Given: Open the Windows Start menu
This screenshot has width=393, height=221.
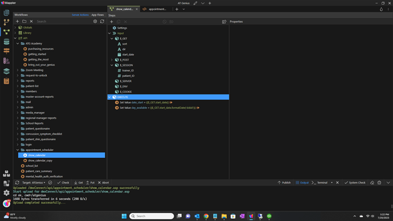Looking at the screenshot, I should point(124,216).
